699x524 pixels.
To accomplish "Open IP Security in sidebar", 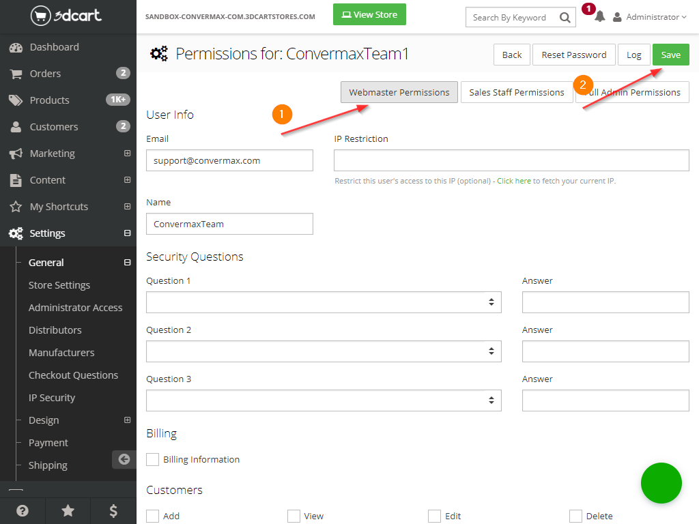I will [x=52, y=398].
